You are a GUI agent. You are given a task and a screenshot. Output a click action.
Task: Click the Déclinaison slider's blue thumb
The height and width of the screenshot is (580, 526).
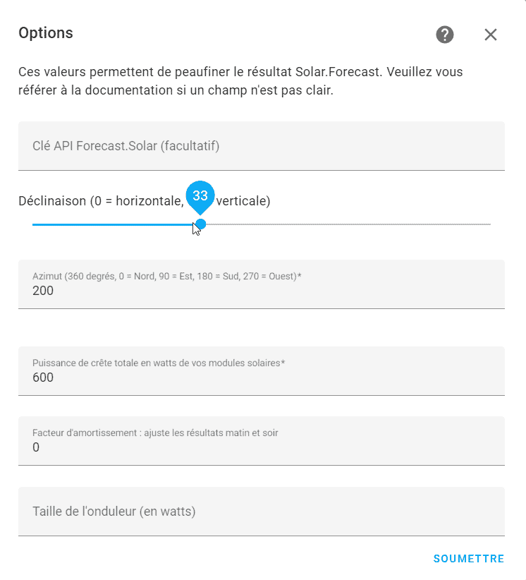click(200, 224)
